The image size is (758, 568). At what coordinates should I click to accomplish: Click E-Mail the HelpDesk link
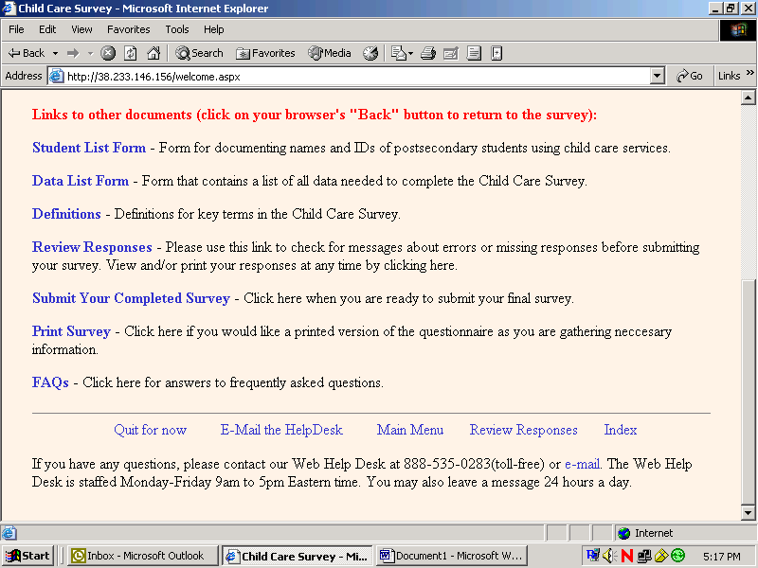281,430
